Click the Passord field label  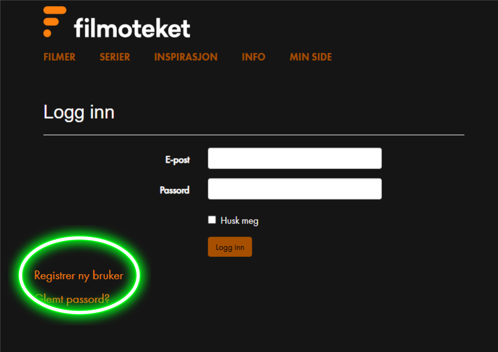175,190
